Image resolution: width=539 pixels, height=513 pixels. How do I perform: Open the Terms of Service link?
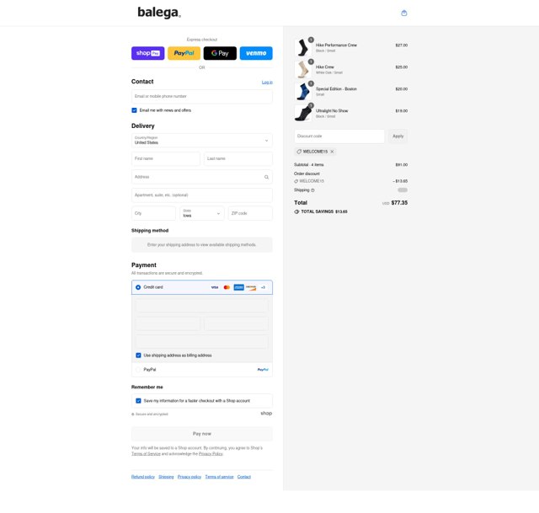[x=146, y=454]
